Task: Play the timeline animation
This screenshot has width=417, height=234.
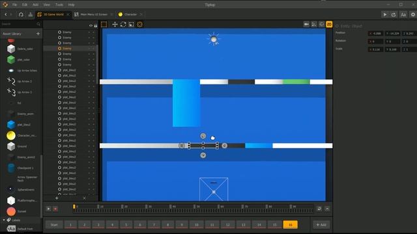Action: pos(48,209)
